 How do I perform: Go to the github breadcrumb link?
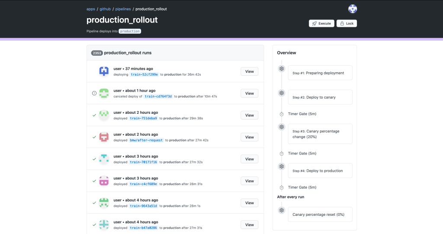(x=105, y=9)
